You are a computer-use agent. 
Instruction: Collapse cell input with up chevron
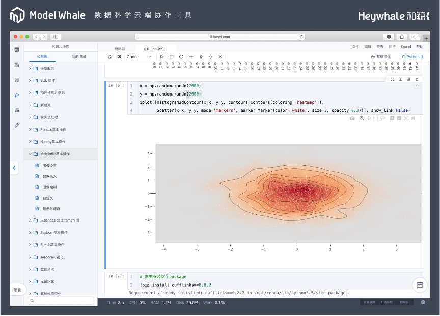point(417,86)
